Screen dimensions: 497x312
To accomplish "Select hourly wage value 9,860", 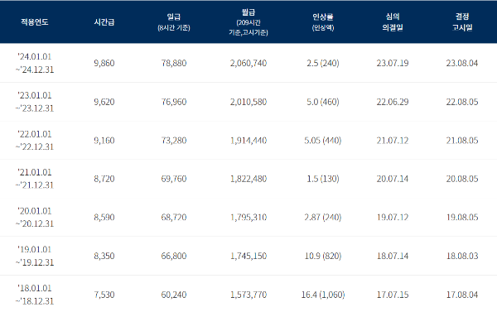I will 104,63.
